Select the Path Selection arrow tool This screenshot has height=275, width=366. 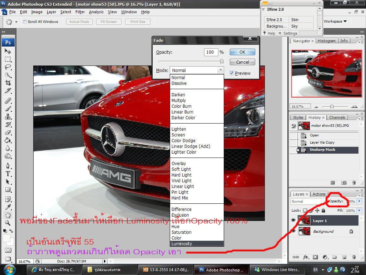(x=8, y=182)
